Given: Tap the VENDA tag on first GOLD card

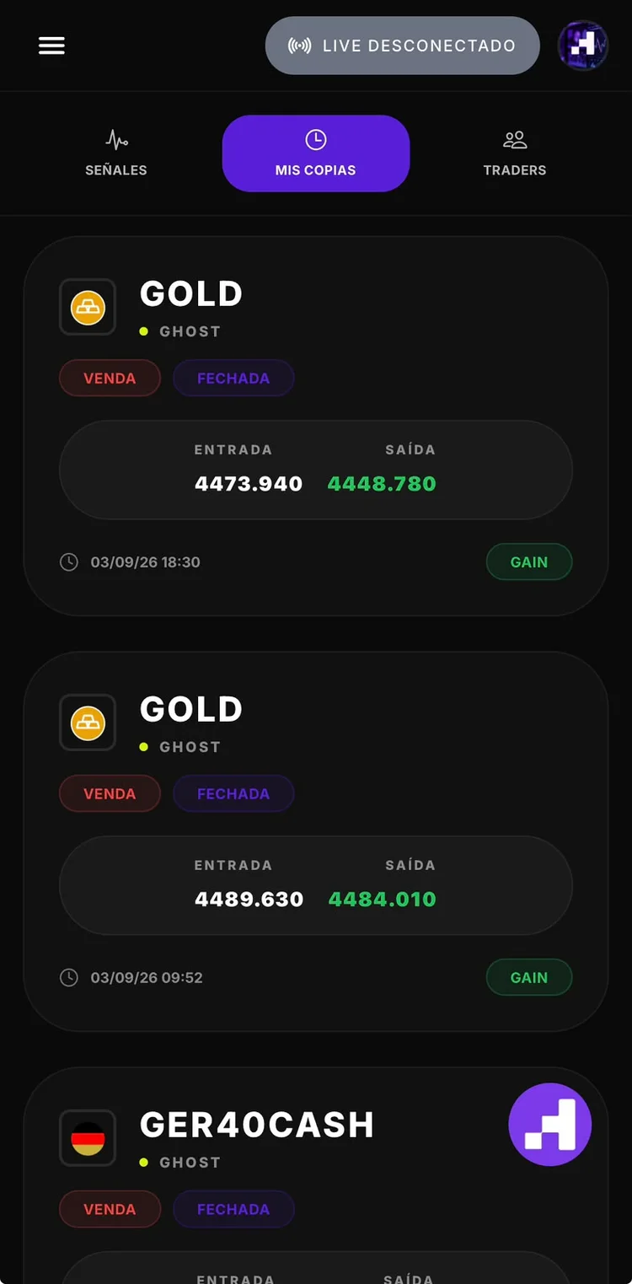Looking at the screenshot, I should pyautogui.click(x=110, y=379).
